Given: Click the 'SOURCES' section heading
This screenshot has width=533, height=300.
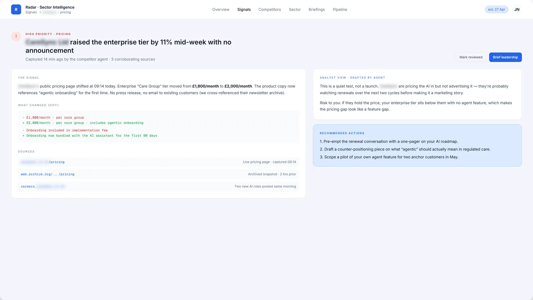Looking at the screenshot, I should coord(26,152).
